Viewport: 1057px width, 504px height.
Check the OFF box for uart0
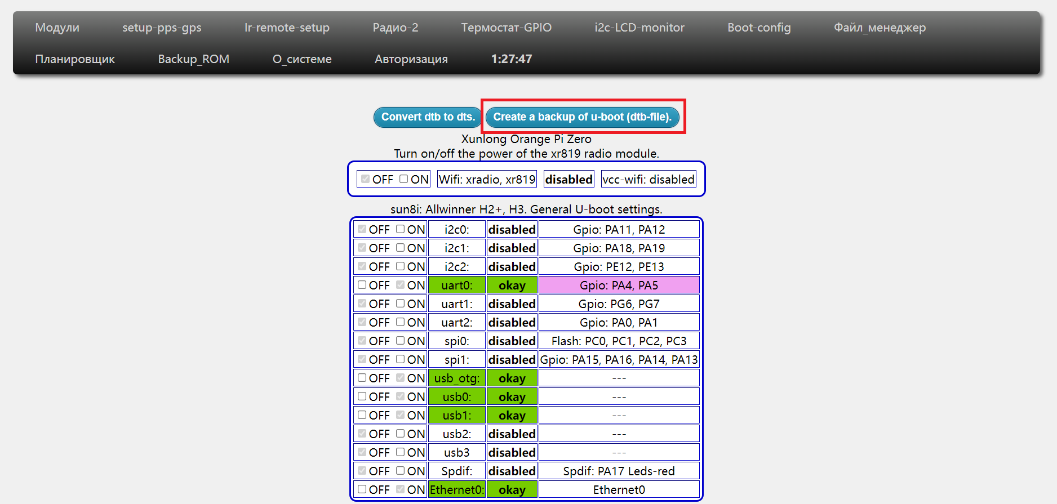(362, 285)
